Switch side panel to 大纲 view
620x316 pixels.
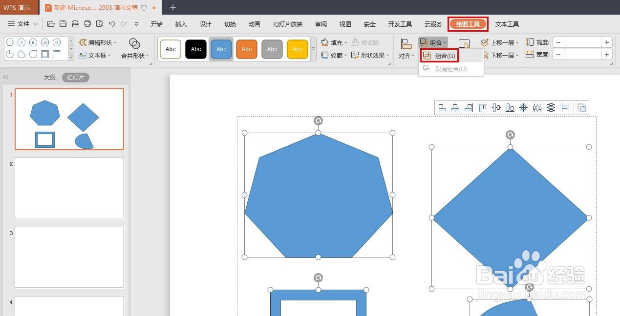tap(50, 78)
